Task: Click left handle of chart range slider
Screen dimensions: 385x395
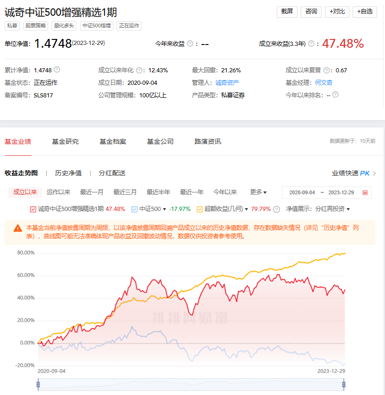Action: pyautogui.click(x=38, y=384)
